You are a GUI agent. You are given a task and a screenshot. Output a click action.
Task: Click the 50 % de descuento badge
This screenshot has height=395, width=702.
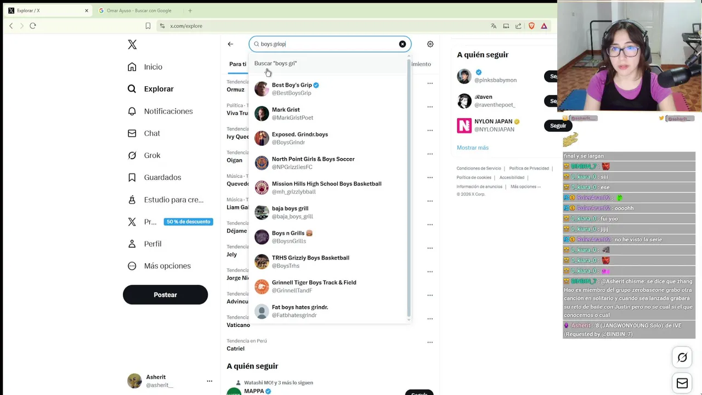point(188,222)
